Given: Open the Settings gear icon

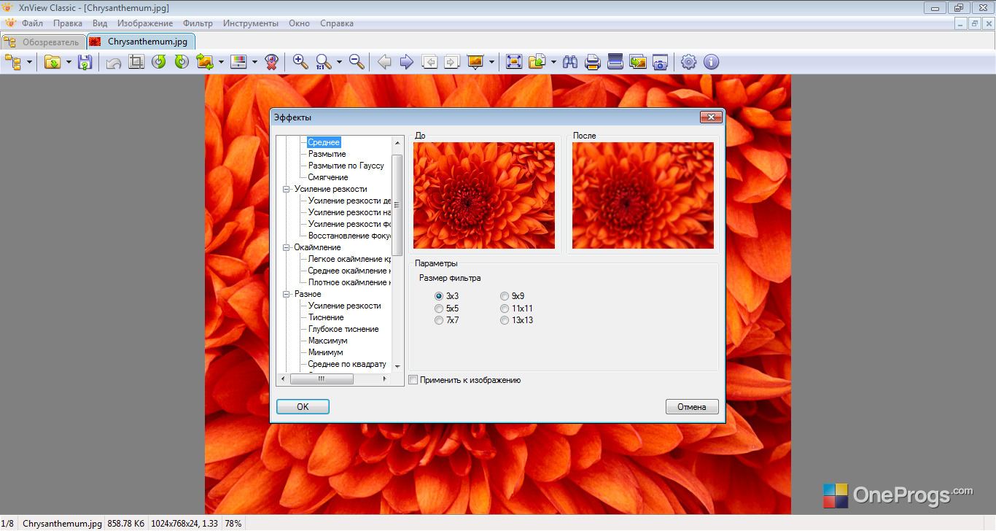Looking at the screenshot, I should (x=688, y=62).
